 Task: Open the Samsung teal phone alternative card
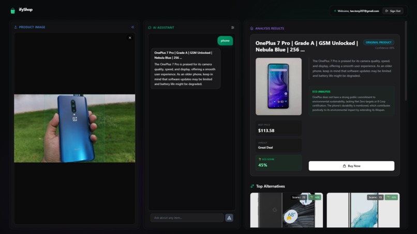click(x=363, y=210)
